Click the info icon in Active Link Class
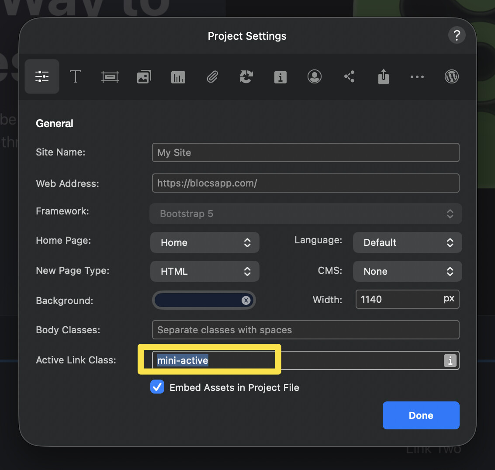The height and width of the screenshot is (470, 495). pyautogui.click(x=450, y=361)
